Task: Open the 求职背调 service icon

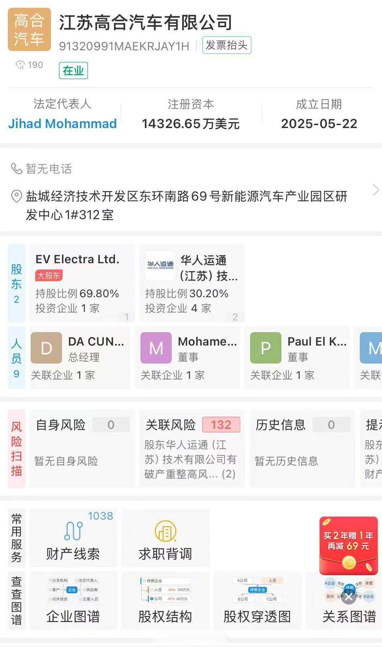Action: pos(165,531)
